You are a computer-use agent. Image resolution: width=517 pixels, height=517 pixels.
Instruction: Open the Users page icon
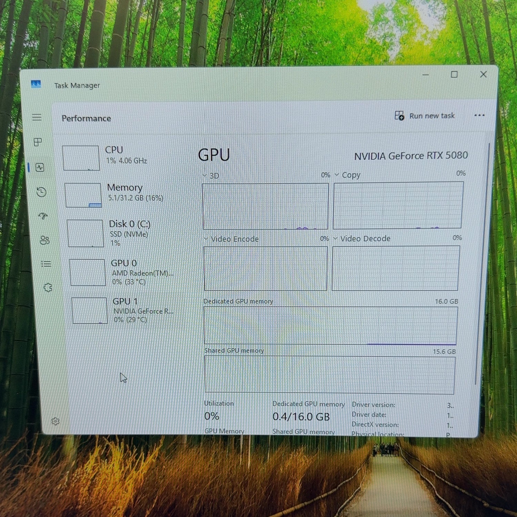(45, 240)
